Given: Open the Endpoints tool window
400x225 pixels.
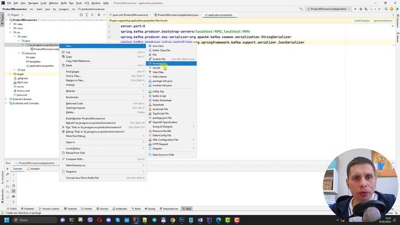Looking at the screenshot, I should point(119,209).
